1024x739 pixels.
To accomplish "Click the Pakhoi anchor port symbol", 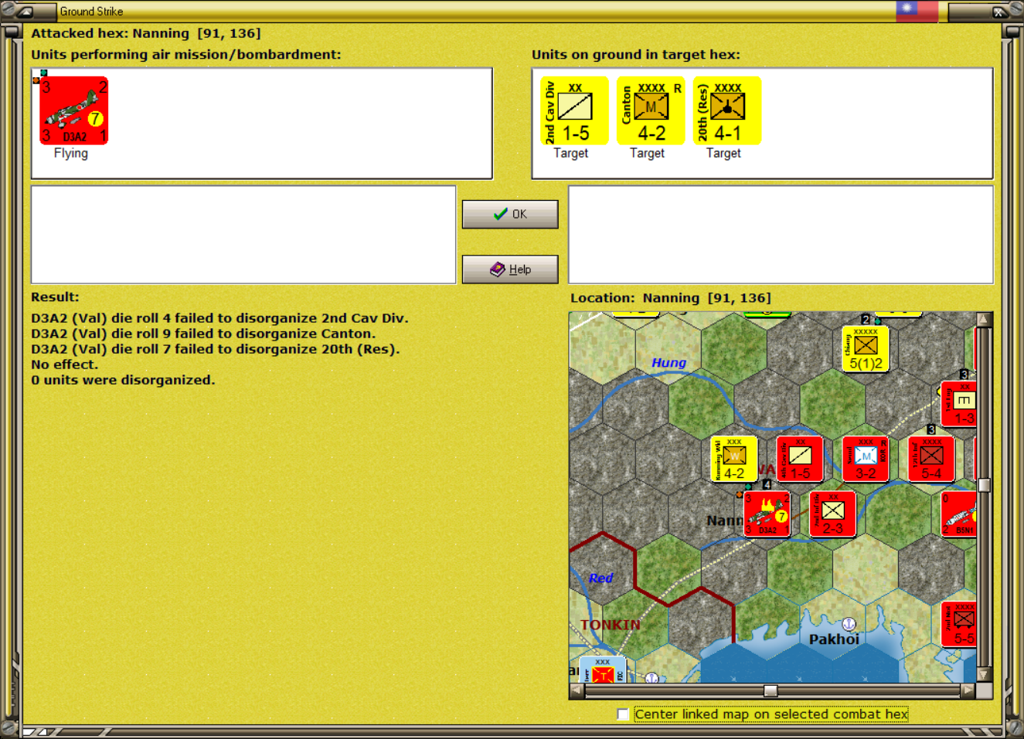I will pos(849,624).
